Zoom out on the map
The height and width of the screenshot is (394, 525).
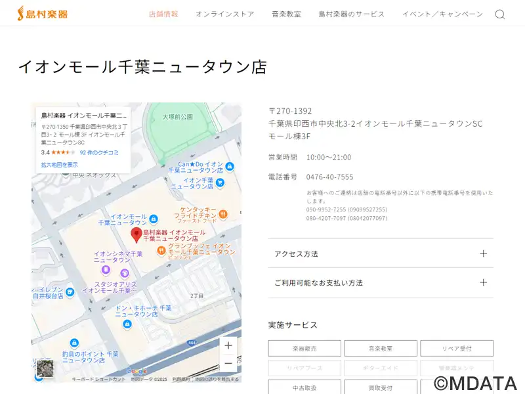[x=228, y=363]
